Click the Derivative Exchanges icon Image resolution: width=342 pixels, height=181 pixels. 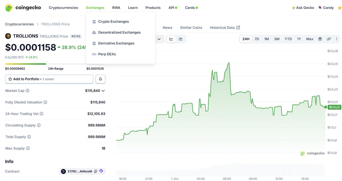94,43
